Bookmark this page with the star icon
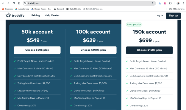The width and height of the screenshot is (186, 110). click(152, 3)
